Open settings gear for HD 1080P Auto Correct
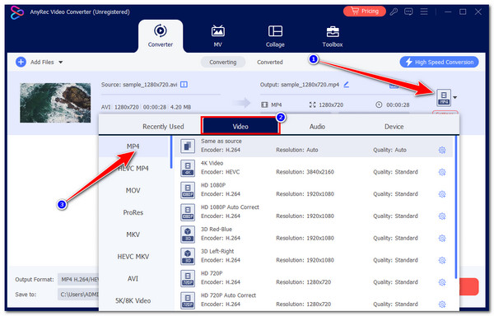 coord(442,216)
